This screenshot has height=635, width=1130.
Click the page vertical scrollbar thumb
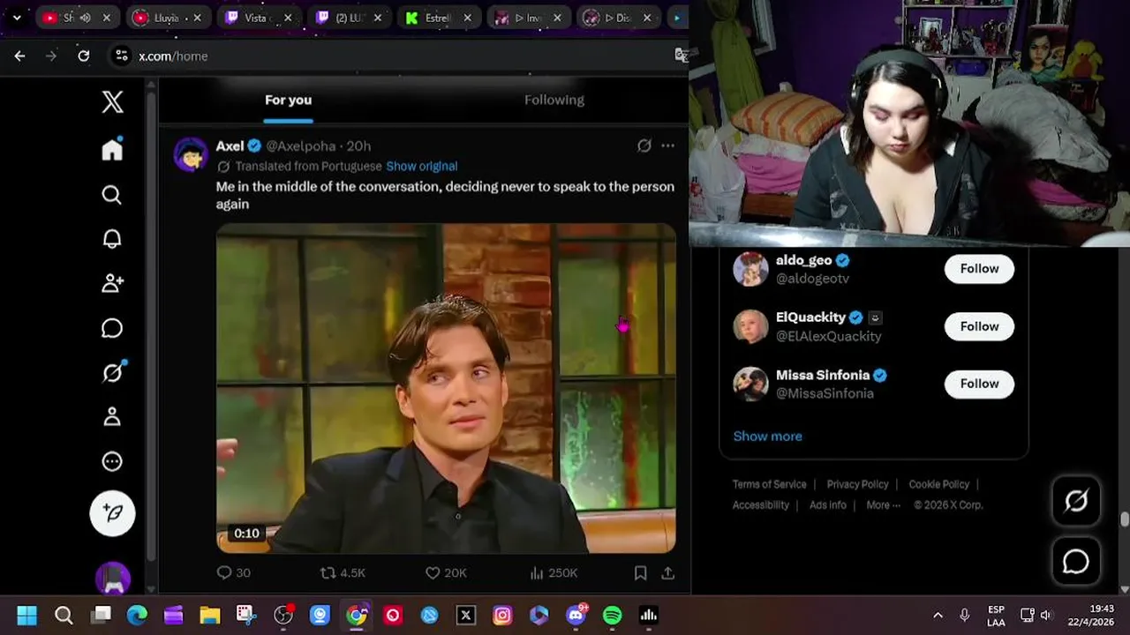pyautogui.click(x=1124, y=519)
